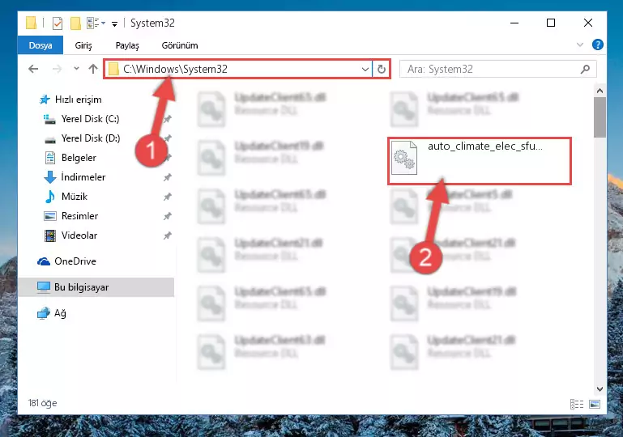Open Help with the blue question icon
623x437 pixels.
597,45
